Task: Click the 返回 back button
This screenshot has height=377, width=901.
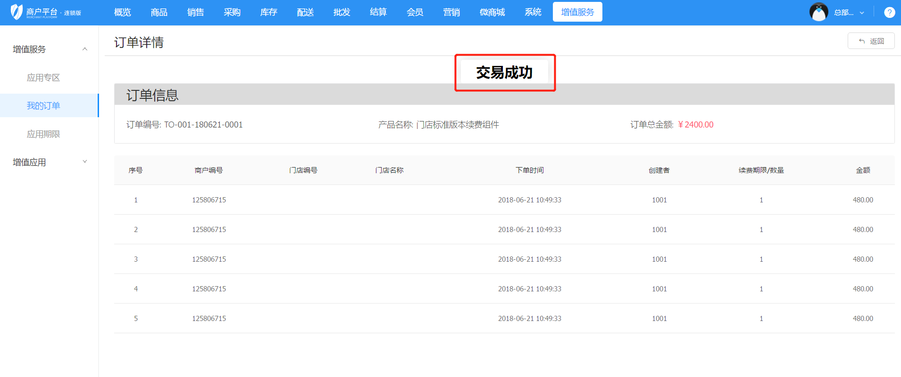Action: pyautogui.click(x=871, y=41)
